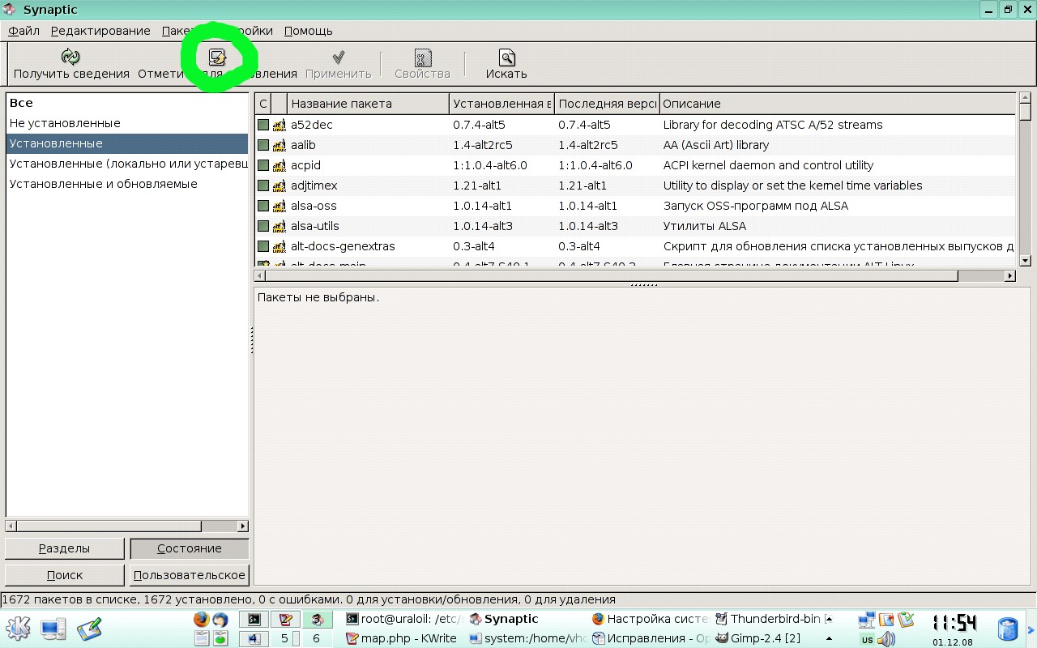The height and width of the screenshot is (648, 1037).
Task: Sort by the package name column header
Action: [368, 104]
